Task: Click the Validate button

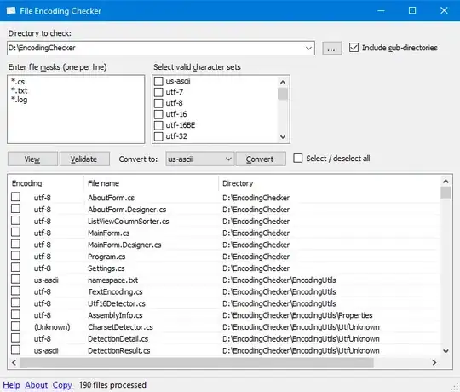Action: [x=84, y=159]
